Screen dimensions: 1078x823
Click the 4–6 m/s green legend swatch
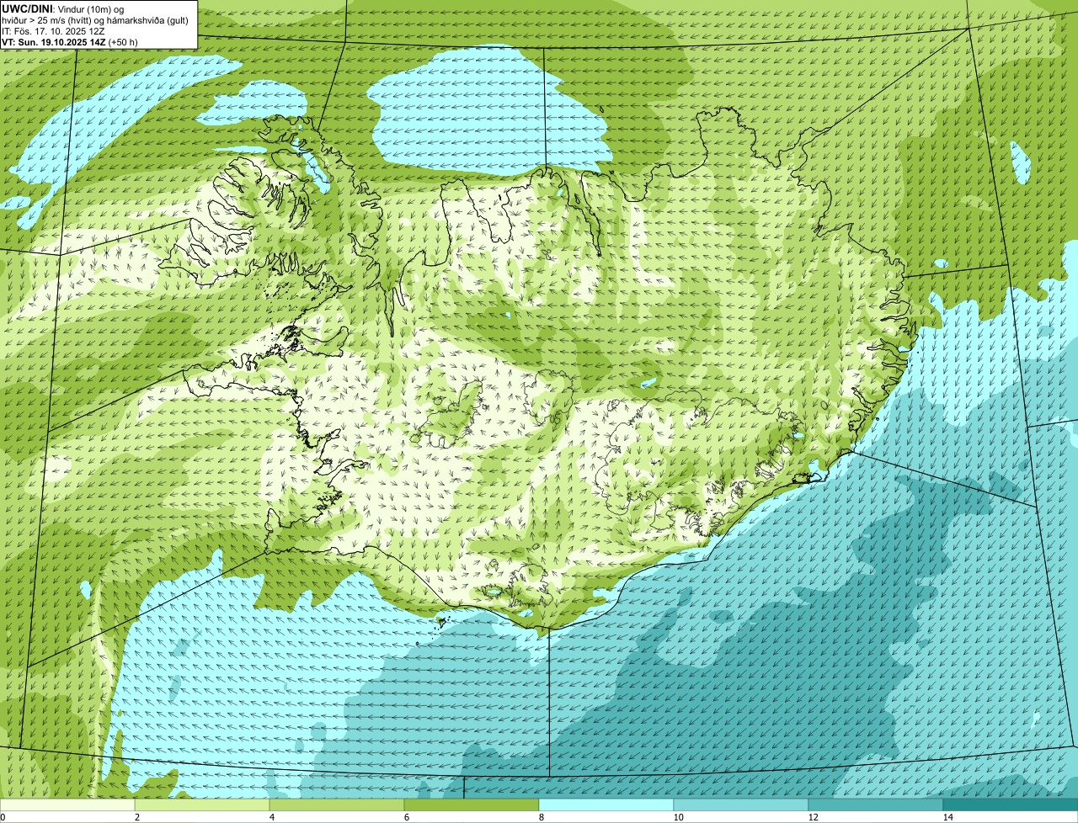(x=337, y=804)
